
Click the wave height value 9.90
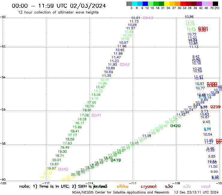214,172
